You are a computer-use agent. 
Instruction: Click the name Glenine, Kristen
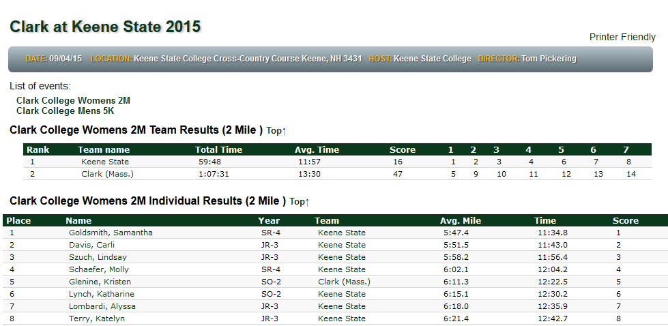click(100, 282)
